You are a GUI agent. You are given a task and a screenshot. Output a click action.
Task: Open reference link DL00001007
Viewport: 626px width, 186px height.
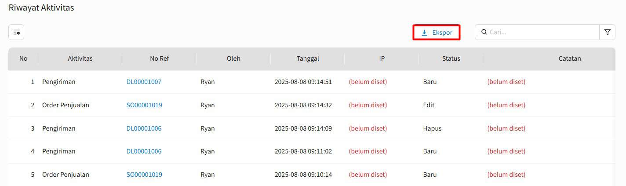point(144,82)
